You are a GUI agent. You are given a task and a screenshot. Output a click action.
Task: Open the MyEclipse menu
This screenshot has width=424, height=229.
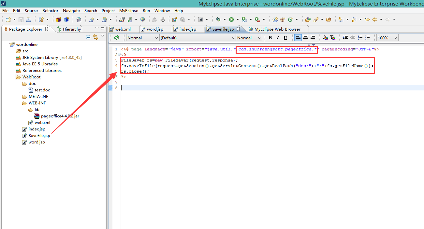coord(129,11)
